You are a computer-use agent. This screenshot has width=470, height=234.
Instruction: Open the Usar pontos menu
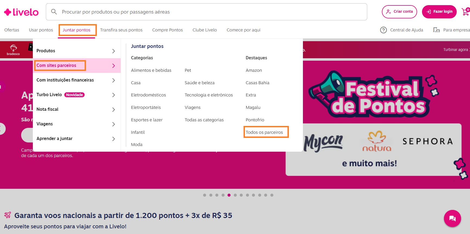pos(41,30)
